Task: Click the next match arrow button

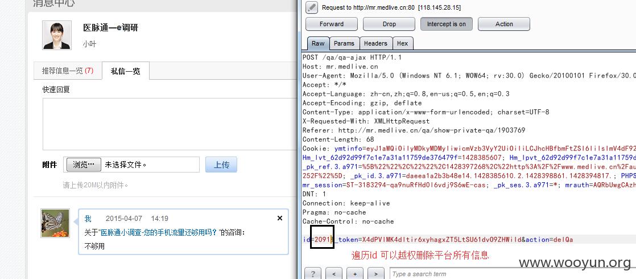Action: coord(376,274)
